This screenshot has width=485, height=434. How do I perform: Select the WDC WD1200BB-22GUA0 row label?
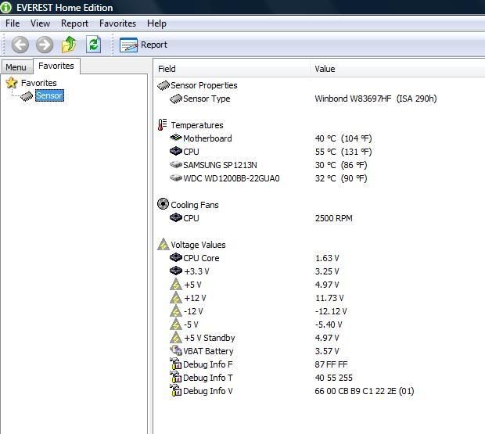tap(232, 178)
